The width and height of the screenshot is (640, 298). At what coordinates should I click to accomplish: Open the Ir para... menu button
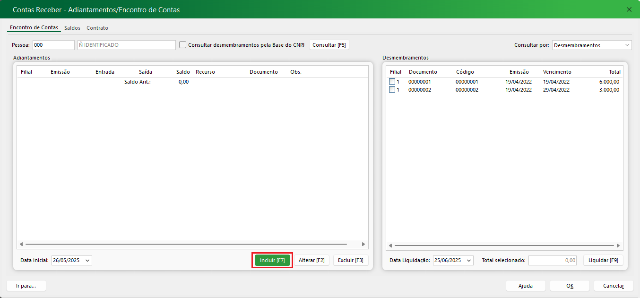26,286
